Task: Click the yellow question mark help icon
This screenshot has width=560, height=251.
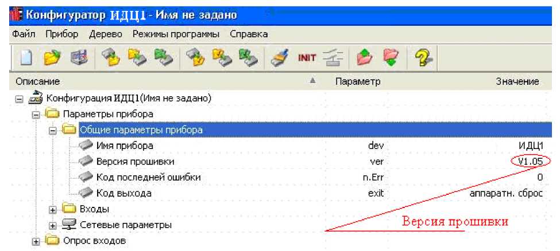Action: (x=423, y=58)
